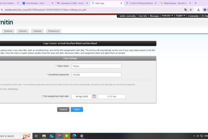The height and width of the screenshot is (139, 208).
Task: Expand the Instructor role dropdown
Action: [167, 16]
